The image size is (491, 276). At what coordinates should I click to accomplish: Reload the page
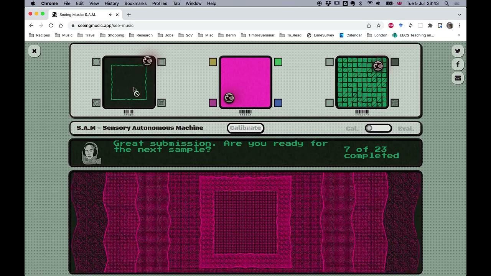point(51,25)
